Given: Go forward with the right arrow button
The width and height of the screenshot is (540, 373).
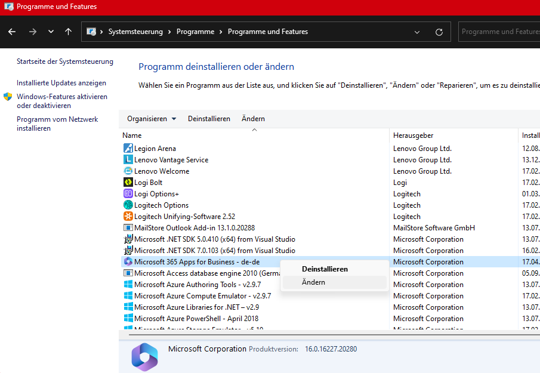Looking at the screenshot, I should [33, 32].
